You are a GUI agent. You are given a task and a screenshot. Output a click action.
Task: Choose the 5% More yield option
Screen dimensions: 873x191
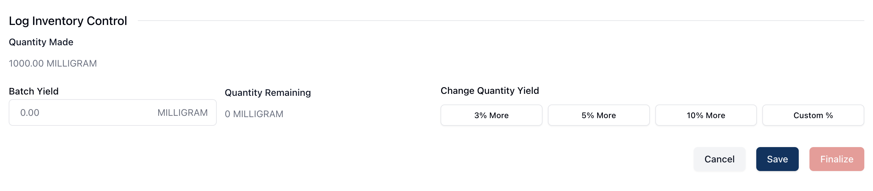[598, 115]
